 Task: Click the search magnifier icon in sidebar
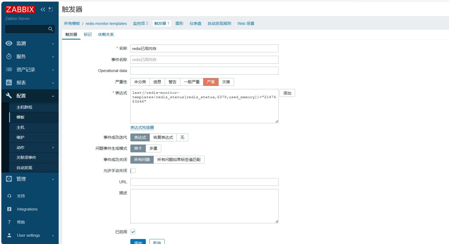[51, 29]
